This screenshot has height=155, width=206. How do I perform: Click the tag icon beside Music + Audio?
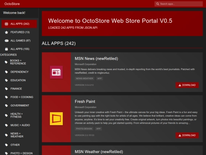click(x=6, y=125)
